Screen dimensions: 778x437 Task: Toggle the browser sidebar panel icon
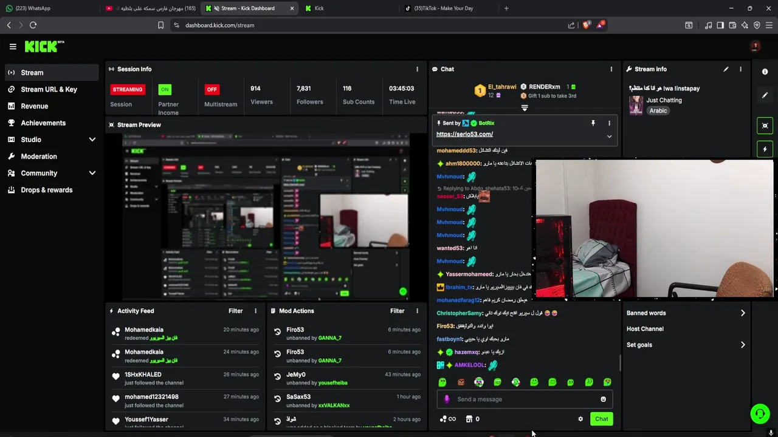720,25
